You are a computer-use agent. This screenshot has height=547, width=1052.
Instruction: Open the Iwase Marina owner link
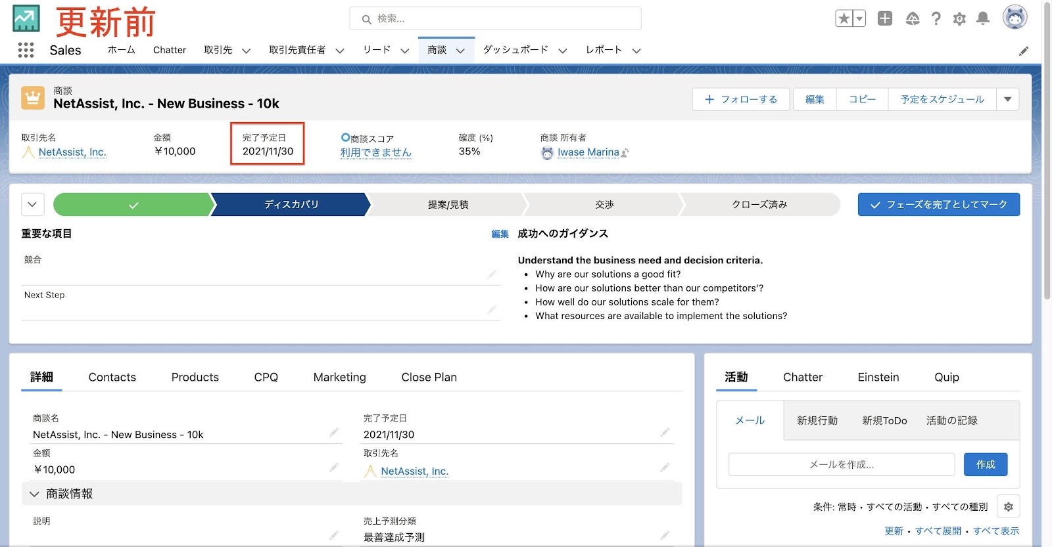(588, 152)
